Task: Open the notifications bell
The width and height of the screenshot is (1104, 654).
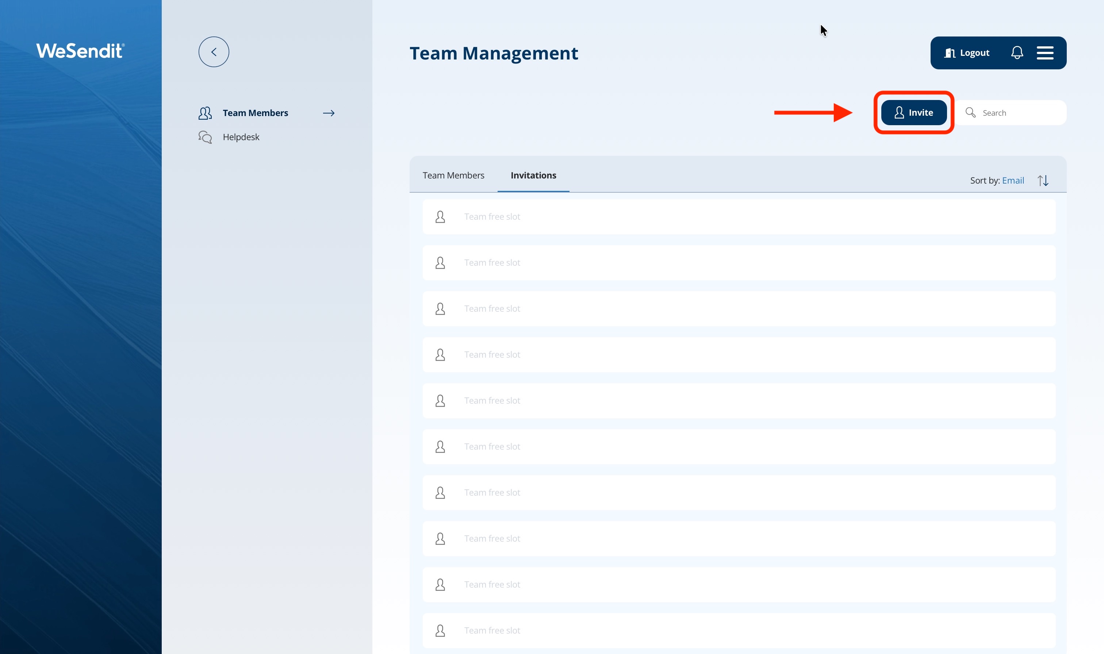Action: pos(1017,53)
